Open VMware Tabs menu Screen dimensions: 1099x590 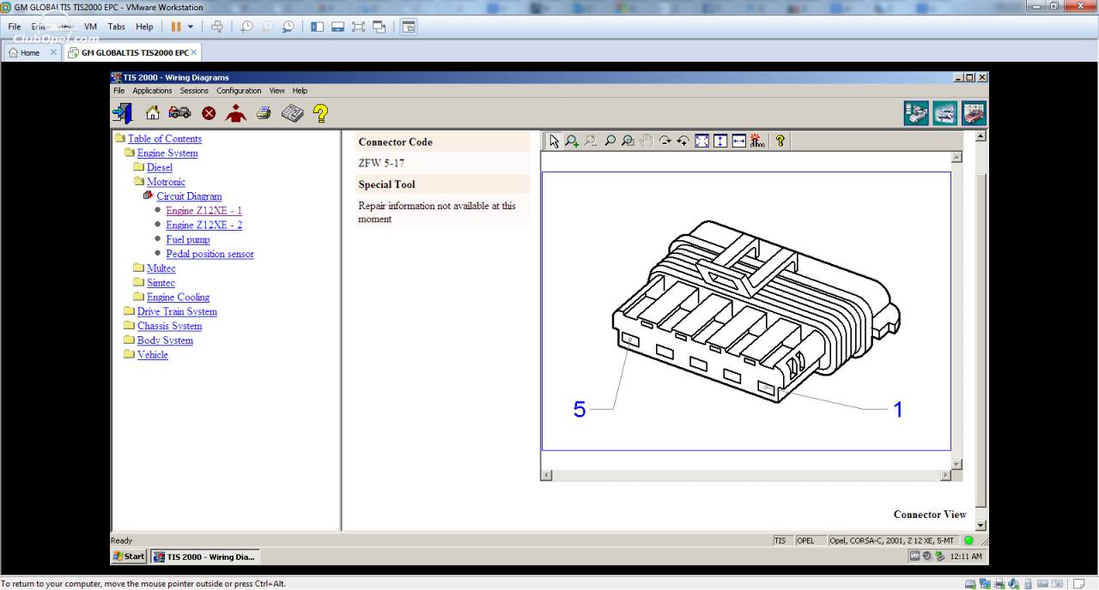pos(116,27)
